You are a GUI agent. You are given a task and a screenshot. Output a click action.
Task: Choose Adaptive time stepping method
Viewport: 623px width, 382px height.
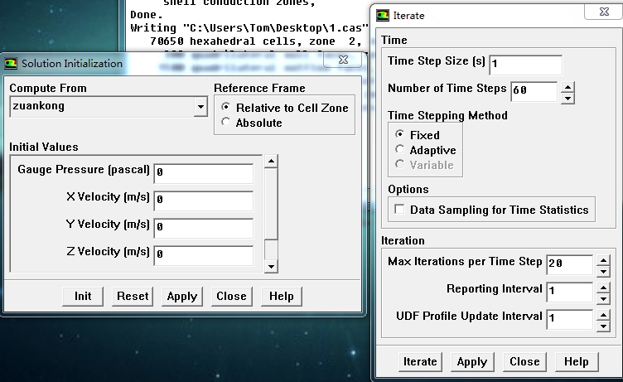pyautogui.click(x=400, y=150)
